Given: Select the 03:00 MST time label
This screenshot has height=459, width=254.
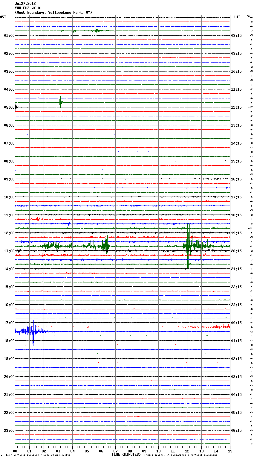Looking at the screenshot, I should click(9, 72).
